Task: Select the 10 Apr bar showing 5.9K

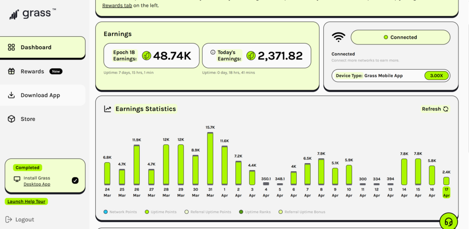Action: [x=349, y=175]
